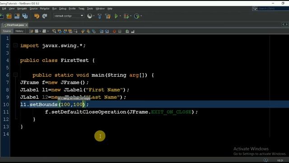Expand the editor Back dropdown arrow

point(40,31)
